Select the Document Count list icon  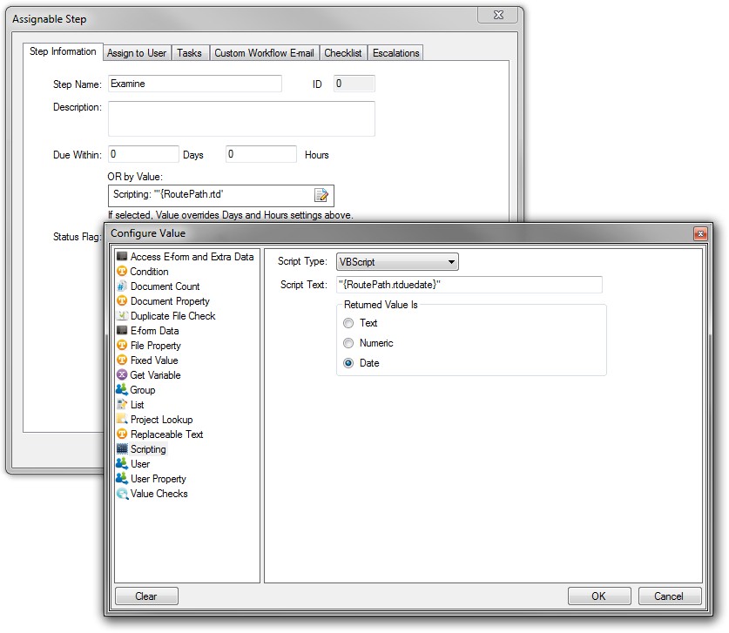click(x=122, y=286)
